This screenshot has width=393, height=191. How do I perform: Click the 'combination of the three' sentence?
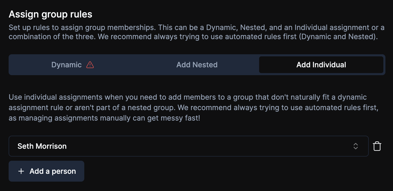52,37
